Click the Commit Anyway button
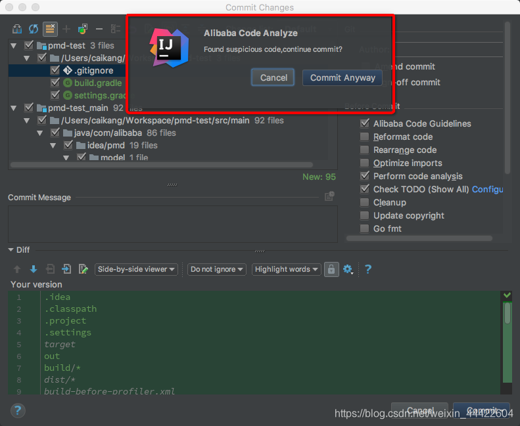This screenshot has width=520, height=426. (x=343, y=77)
